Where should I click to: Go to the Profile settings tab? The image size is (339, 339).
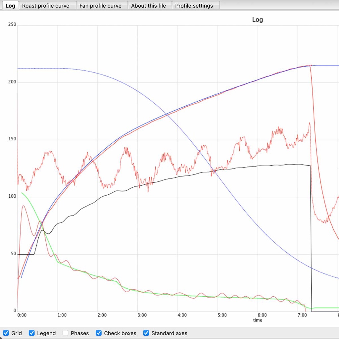194,6
